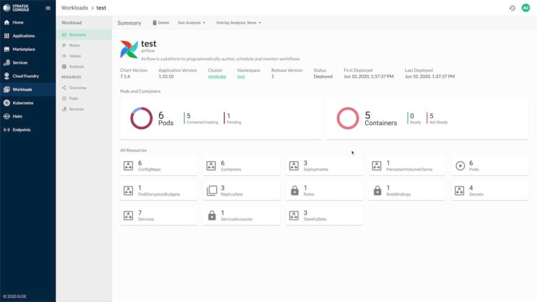Click the Deployments card icon
This screenshot has height=302, width=537.
[294, 166]
